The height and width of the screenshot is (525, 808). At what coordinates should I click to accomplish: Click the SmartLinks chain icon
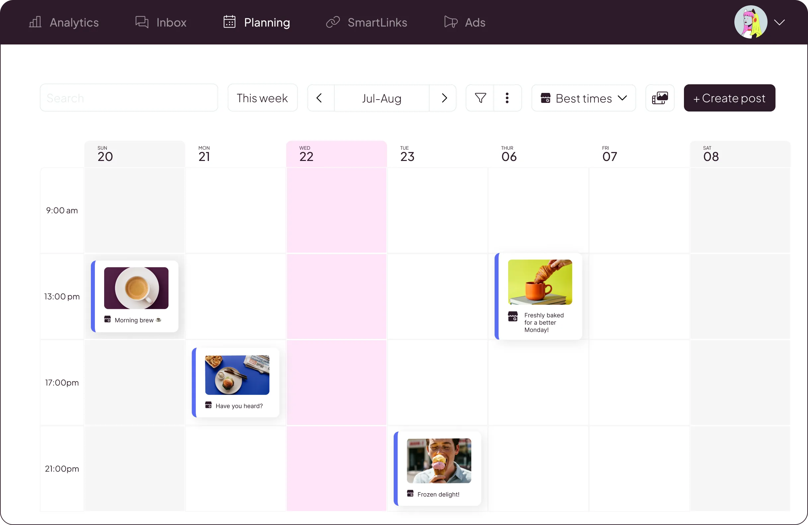333,22
